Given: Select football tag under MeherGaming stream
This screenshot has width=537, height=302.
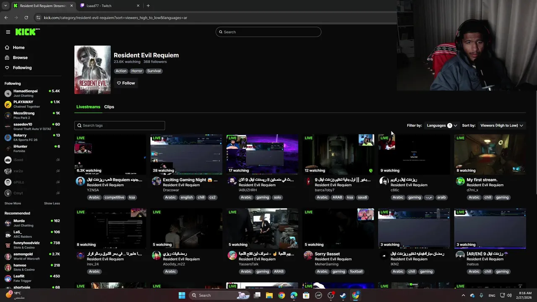Looking at the screenshot, I should 356,272.
